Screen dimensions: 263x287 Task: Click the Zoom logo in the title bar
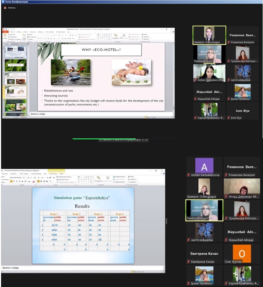[2, 2]
